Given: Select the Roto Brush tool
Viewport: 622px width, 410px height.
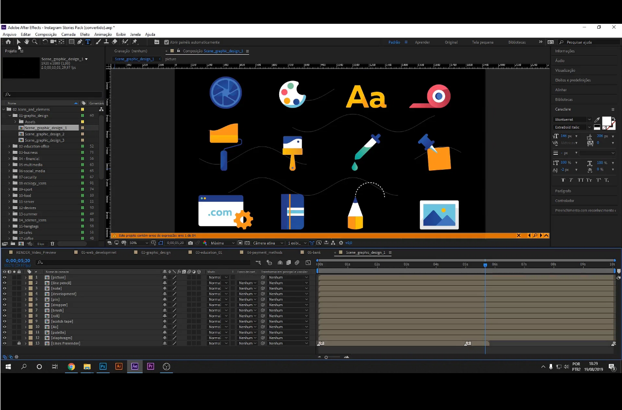Looking at the screenshot, I should point(125,42).
